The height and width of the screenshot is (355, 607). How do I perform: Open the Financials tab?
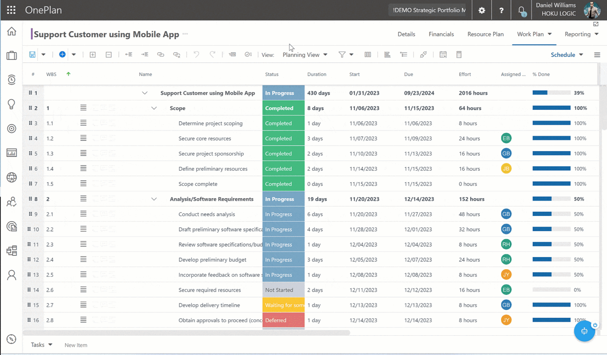[441, 34]
